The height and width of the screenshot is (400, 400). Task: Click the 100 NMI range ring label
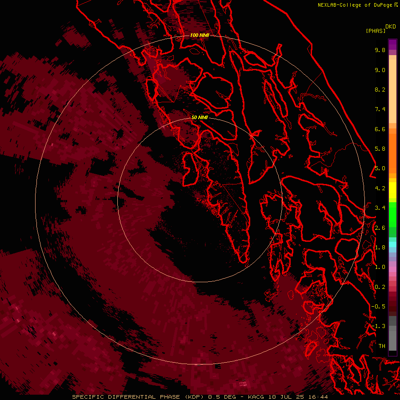click(200, 35)
